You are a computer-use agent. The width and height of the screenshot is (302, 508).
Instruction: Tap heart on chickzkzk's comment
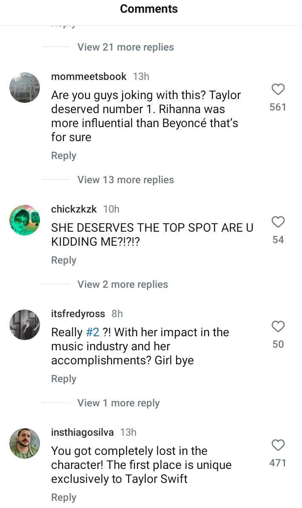278,222
